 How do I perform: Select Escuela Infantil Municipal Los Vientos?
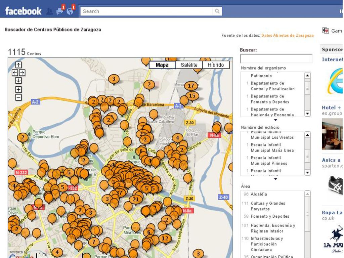tap(272, 135)
